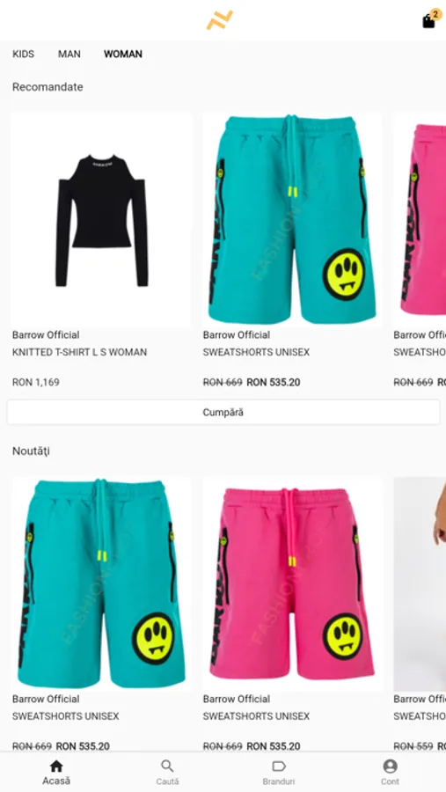Open the shopping bag cart icon
The width and height of the screenshot is (446, 792).
pos(428,21)
